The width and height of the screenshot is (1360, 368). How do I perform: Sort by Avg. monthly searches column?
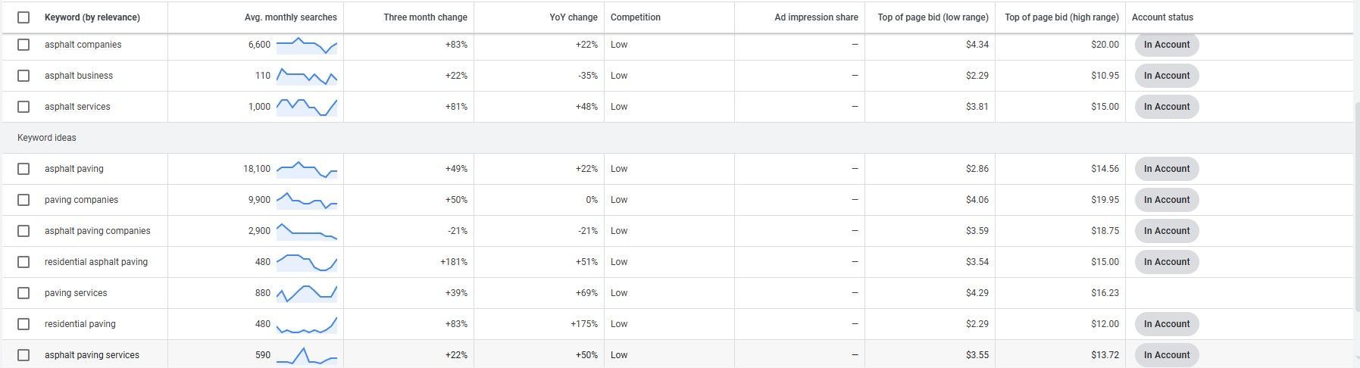[x=291, y=17]
